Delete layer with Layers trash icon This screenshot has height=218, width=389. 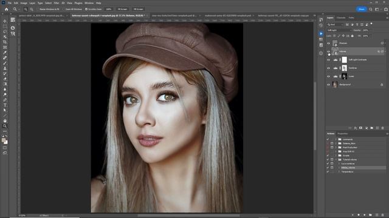click(382, 128)
